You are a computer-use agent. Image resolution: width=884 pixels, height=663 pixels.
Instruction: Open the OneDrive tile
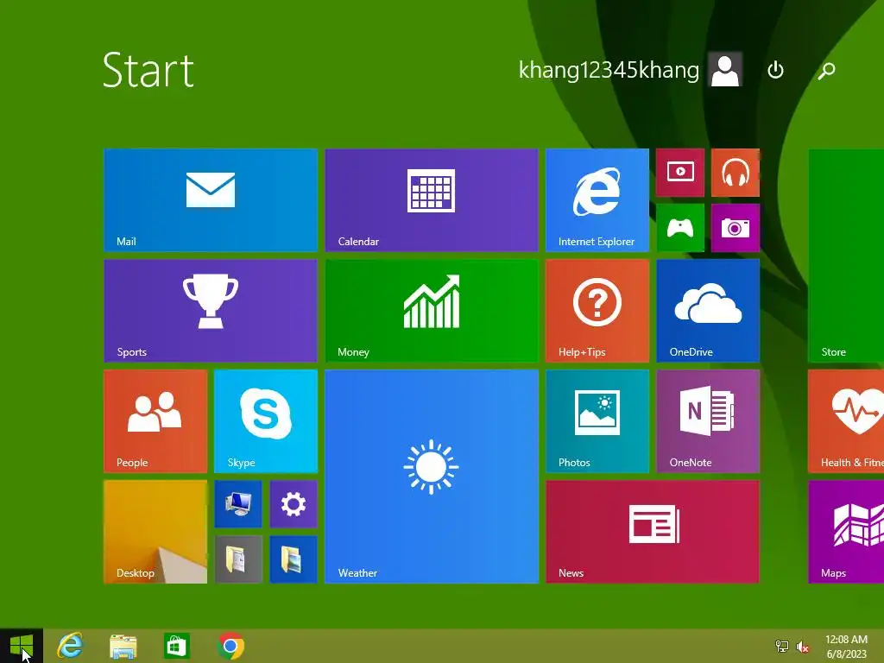708,311
